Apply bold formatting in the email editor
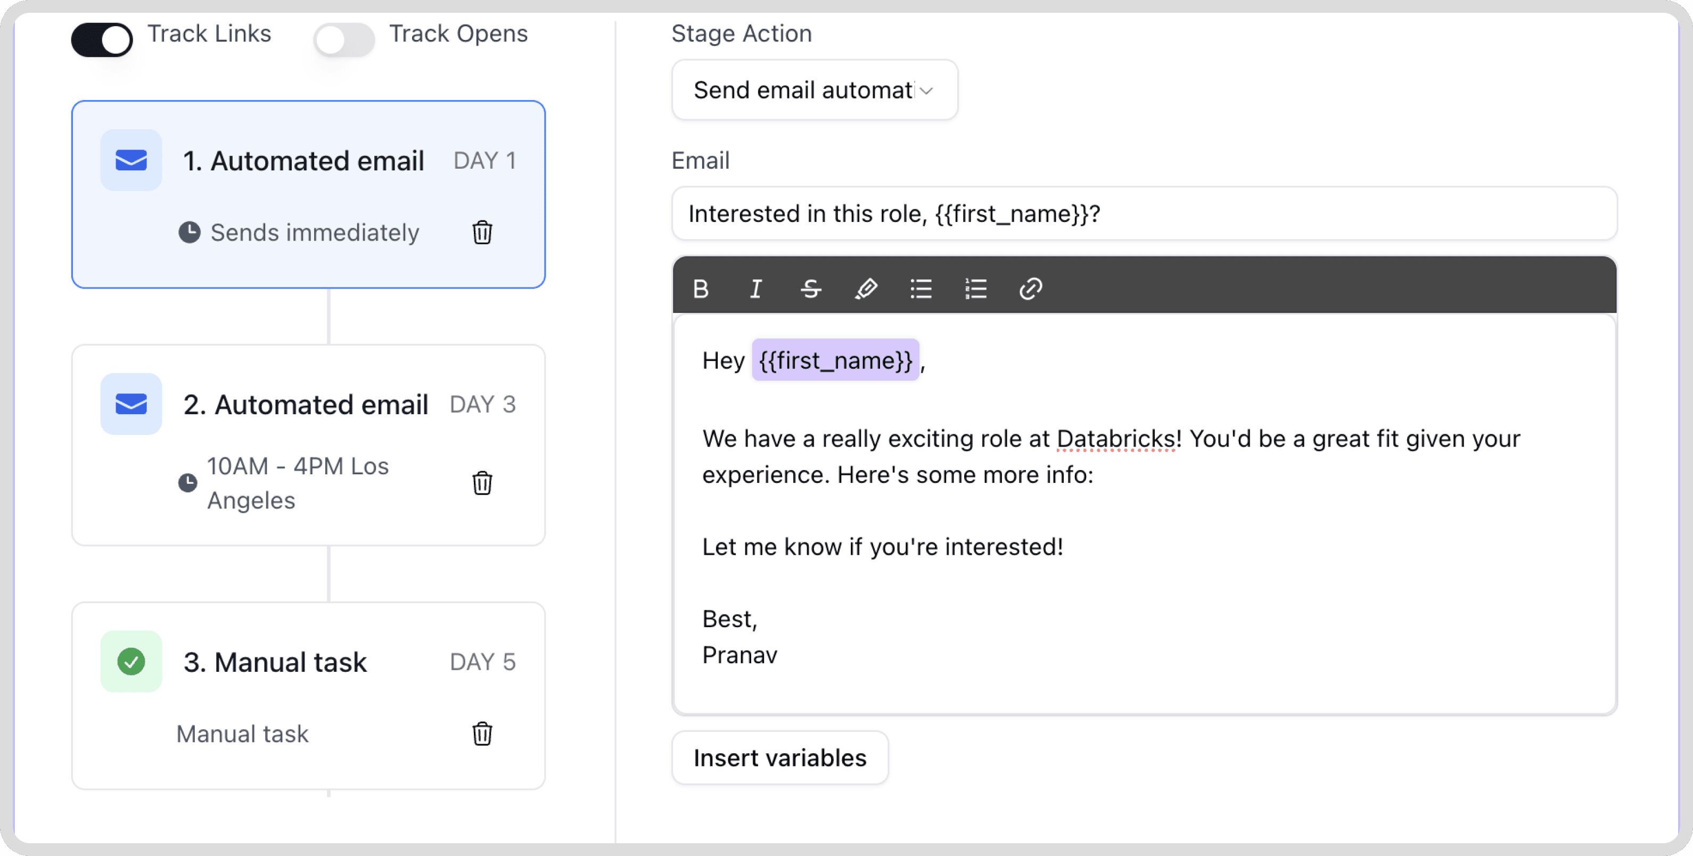This screenshot has width=1693, height=856. (701, 289)
